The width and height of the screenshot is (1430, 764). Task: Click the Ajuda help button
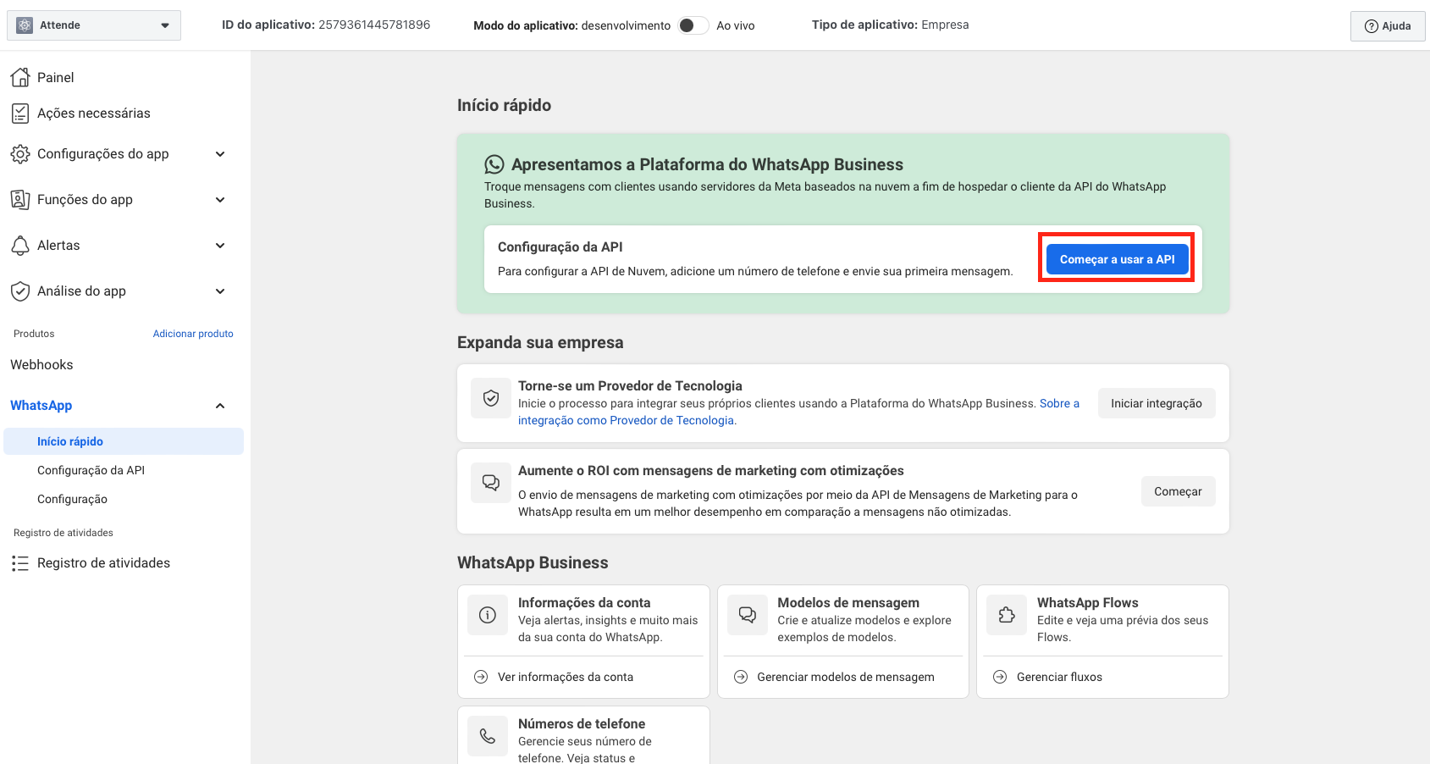(1388, 26)
